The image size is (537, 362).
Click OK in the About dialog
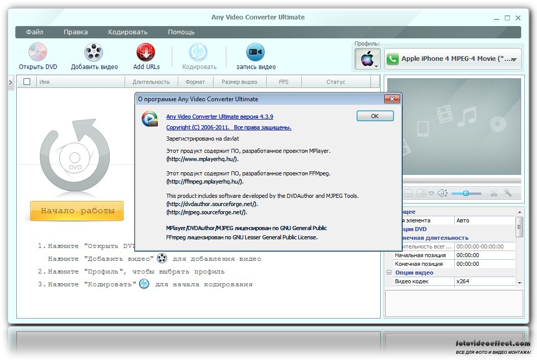375,116
